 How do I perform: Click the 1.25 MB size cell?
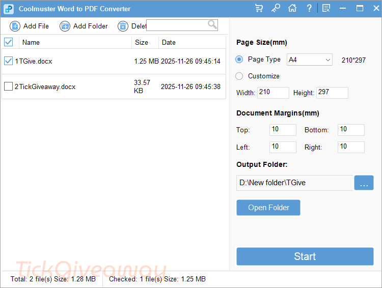[146, 61]
